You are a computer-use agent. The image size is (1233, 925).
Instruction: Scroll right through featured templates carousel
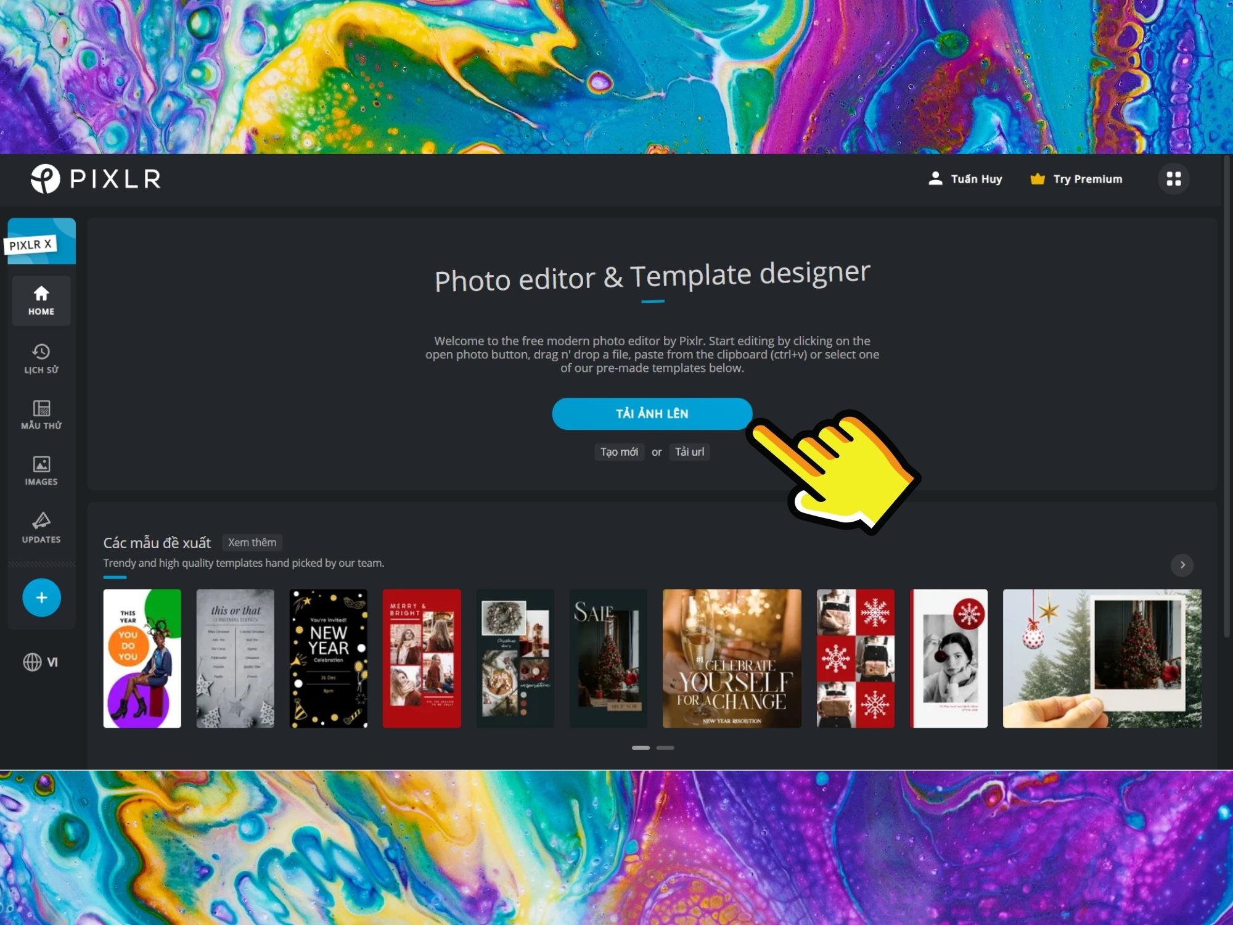pos(1182,564)
